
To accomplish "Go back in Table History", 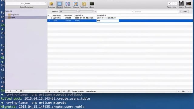I will point(170,3).
